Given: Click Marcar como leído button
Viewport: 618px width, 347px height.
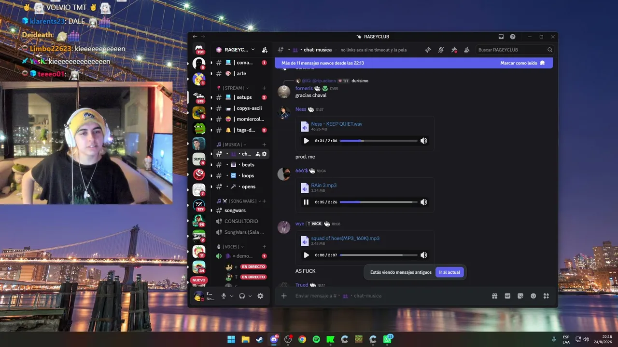Looking at the screenshot, I should coord(522,63).
